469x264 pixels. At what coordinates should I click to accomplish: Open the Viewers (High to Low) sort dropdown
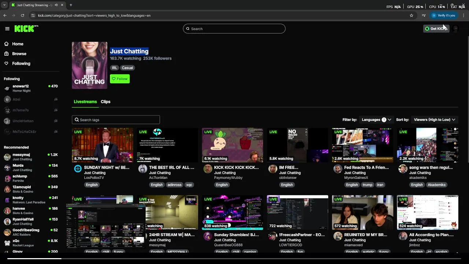pyautogui.click(x=435, y=120)
